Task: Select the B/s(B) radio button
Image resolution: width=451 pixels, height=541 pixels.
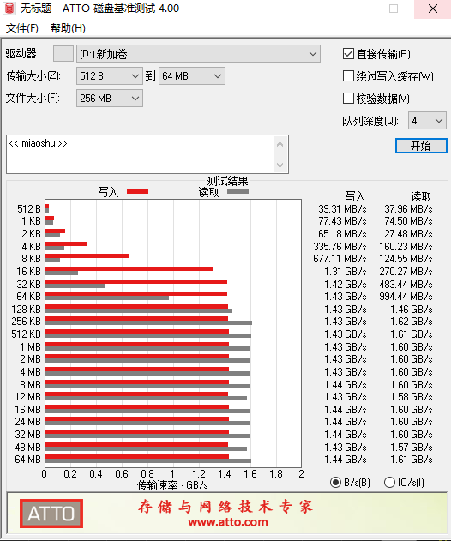Action: coord(335,483)
